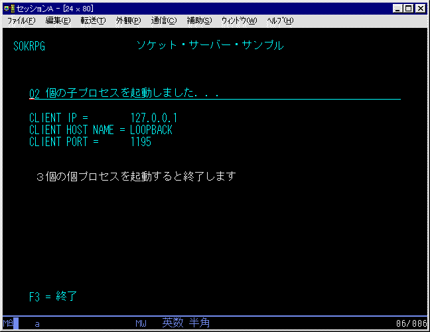
Task: Open the ファイル(F) menu
Action: tap(21, 21)
